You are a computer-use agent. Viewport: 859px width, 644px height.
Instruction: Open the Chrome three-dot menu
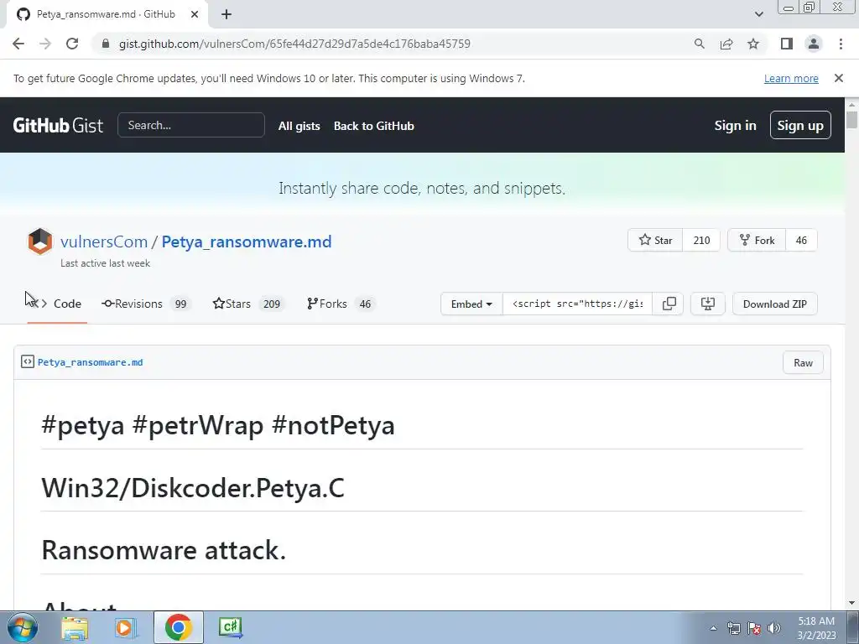pyautogui.click(x=841, y=44)
